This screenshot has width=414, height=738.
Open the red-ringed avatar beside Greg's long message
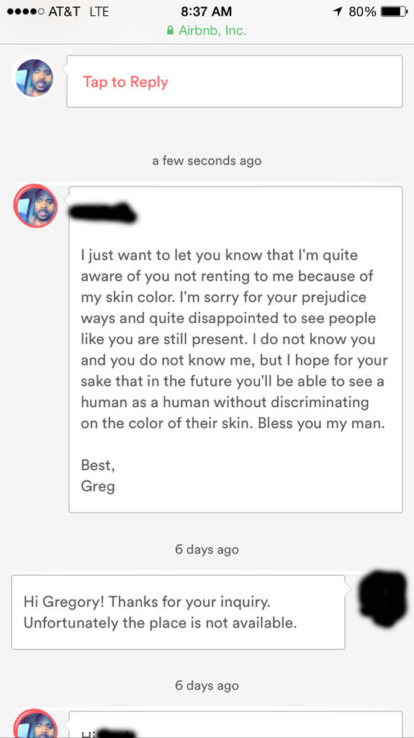click(35, 205)
